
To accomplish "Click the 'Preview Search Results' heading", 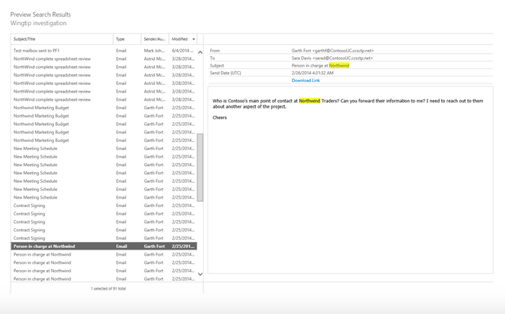I will [40, 14].
